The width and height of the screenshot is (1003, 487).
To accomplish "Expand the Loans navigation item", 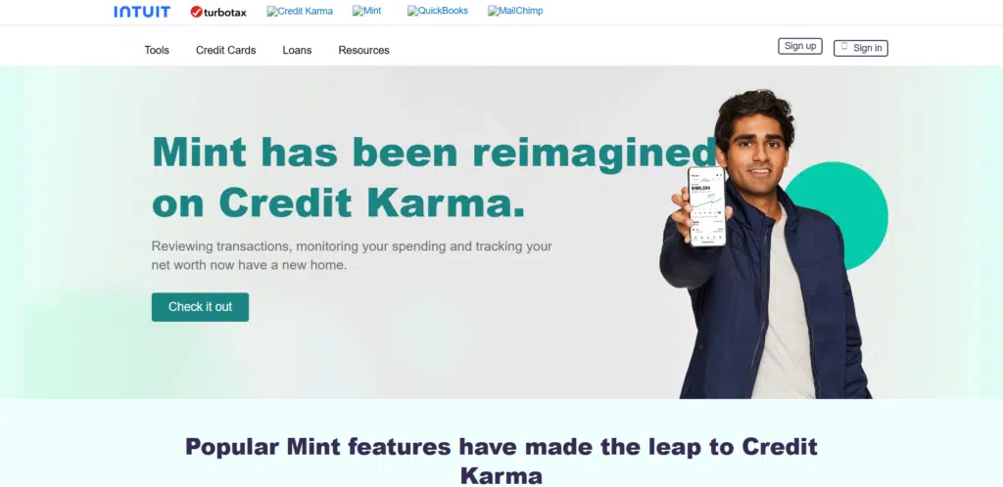I will (x=298, y=50).
